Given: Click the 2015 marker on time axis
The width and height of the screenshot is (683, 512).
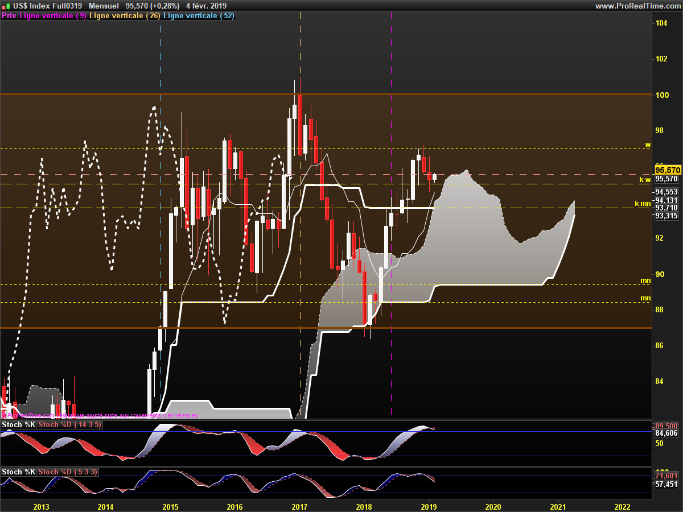Looking at the screenshot, I should coord(170,506).
